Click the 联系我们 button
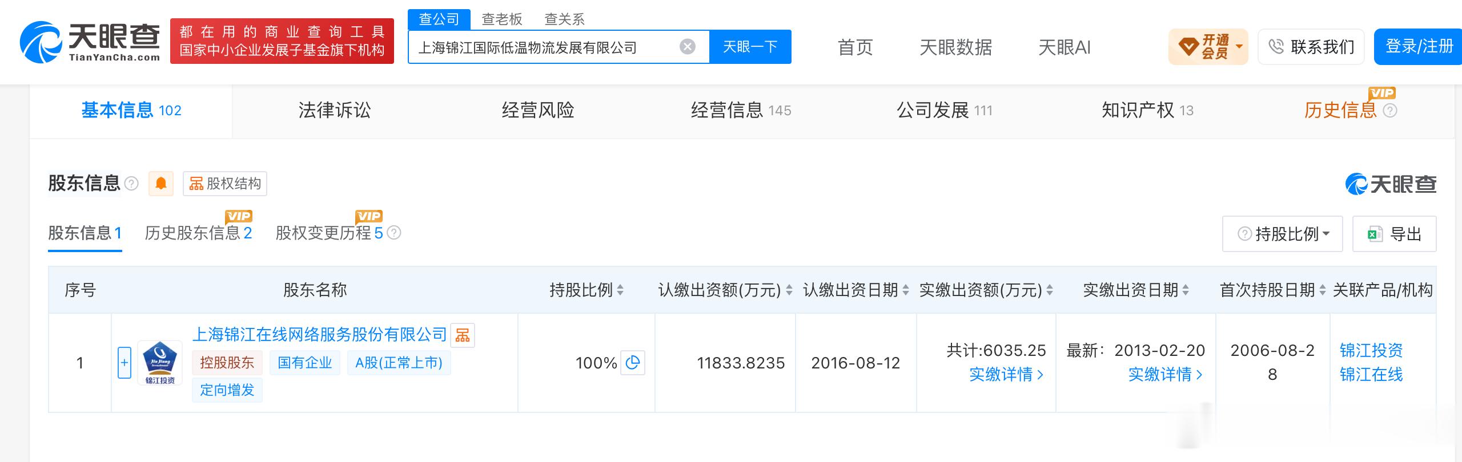This screenshot has width=1462, height=462. coord(1311,47)
